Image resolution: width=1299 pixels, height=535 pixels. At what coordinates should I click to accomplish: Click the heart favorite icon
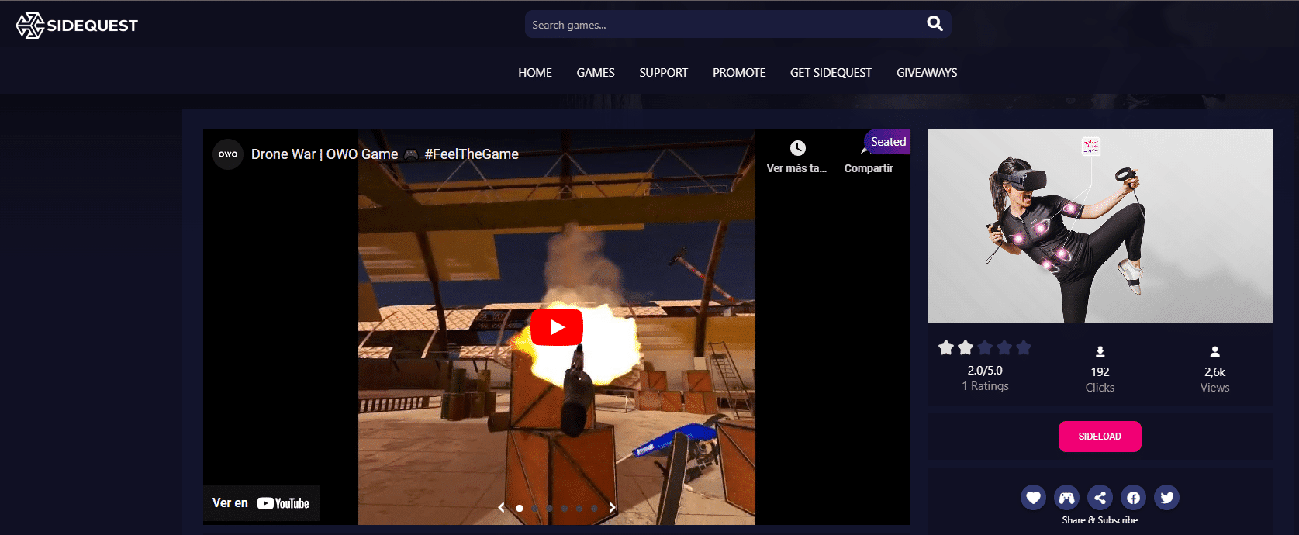(x=1033, y=498)
